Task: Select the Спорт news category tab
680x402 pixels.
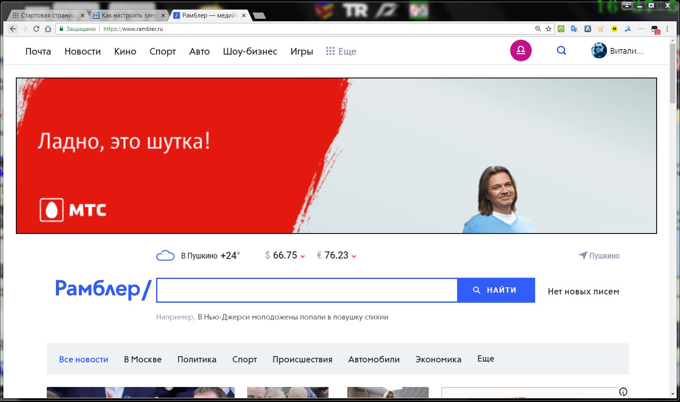Action: point(245,359)
